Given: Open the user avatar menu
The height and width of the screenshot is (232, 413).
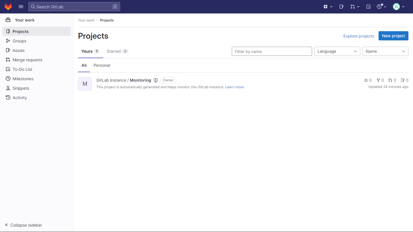Looking at the screenshot, I should point(399,7).
